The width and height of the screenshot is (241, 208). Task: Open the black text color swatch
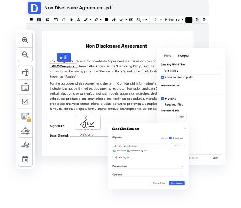tap(189, 20)
